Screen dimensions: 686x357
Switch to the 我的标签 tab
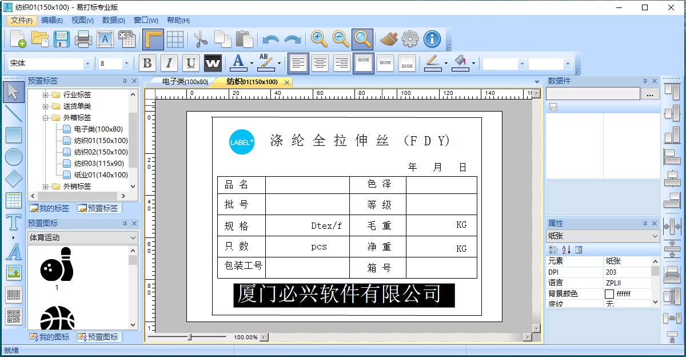click(49, 208)
